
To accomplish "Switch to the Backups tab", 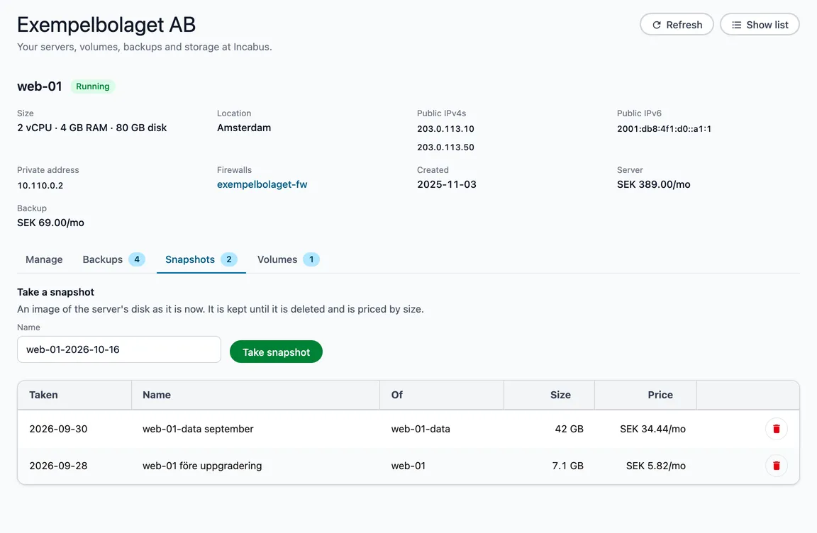I will pyautogui.click(x=113, y=259).
